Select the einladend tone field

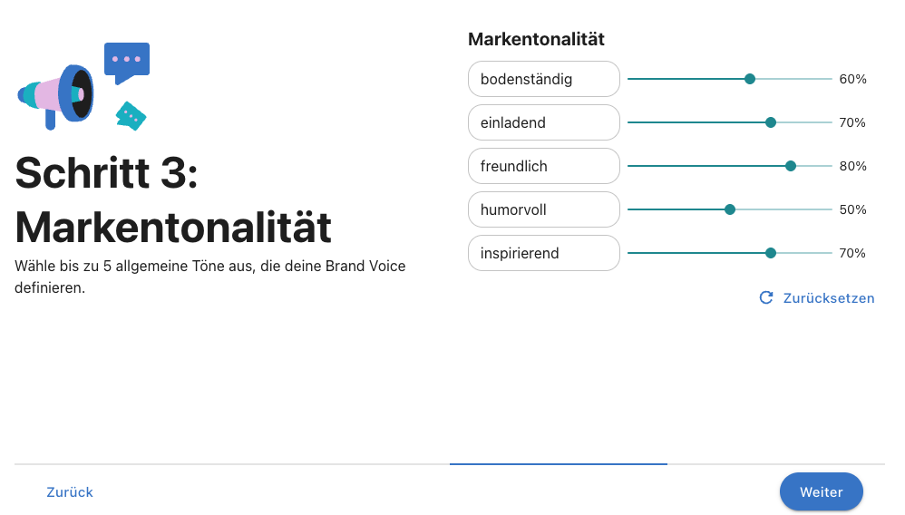click(544, 122)
